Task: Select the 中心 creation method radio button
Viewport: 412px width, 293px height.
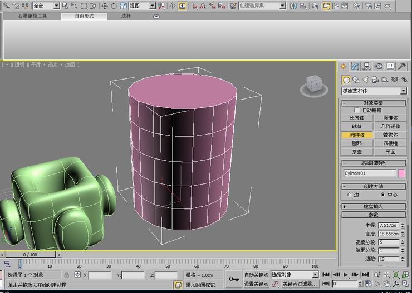Action: pyautogui.click(x=382, y=195)
